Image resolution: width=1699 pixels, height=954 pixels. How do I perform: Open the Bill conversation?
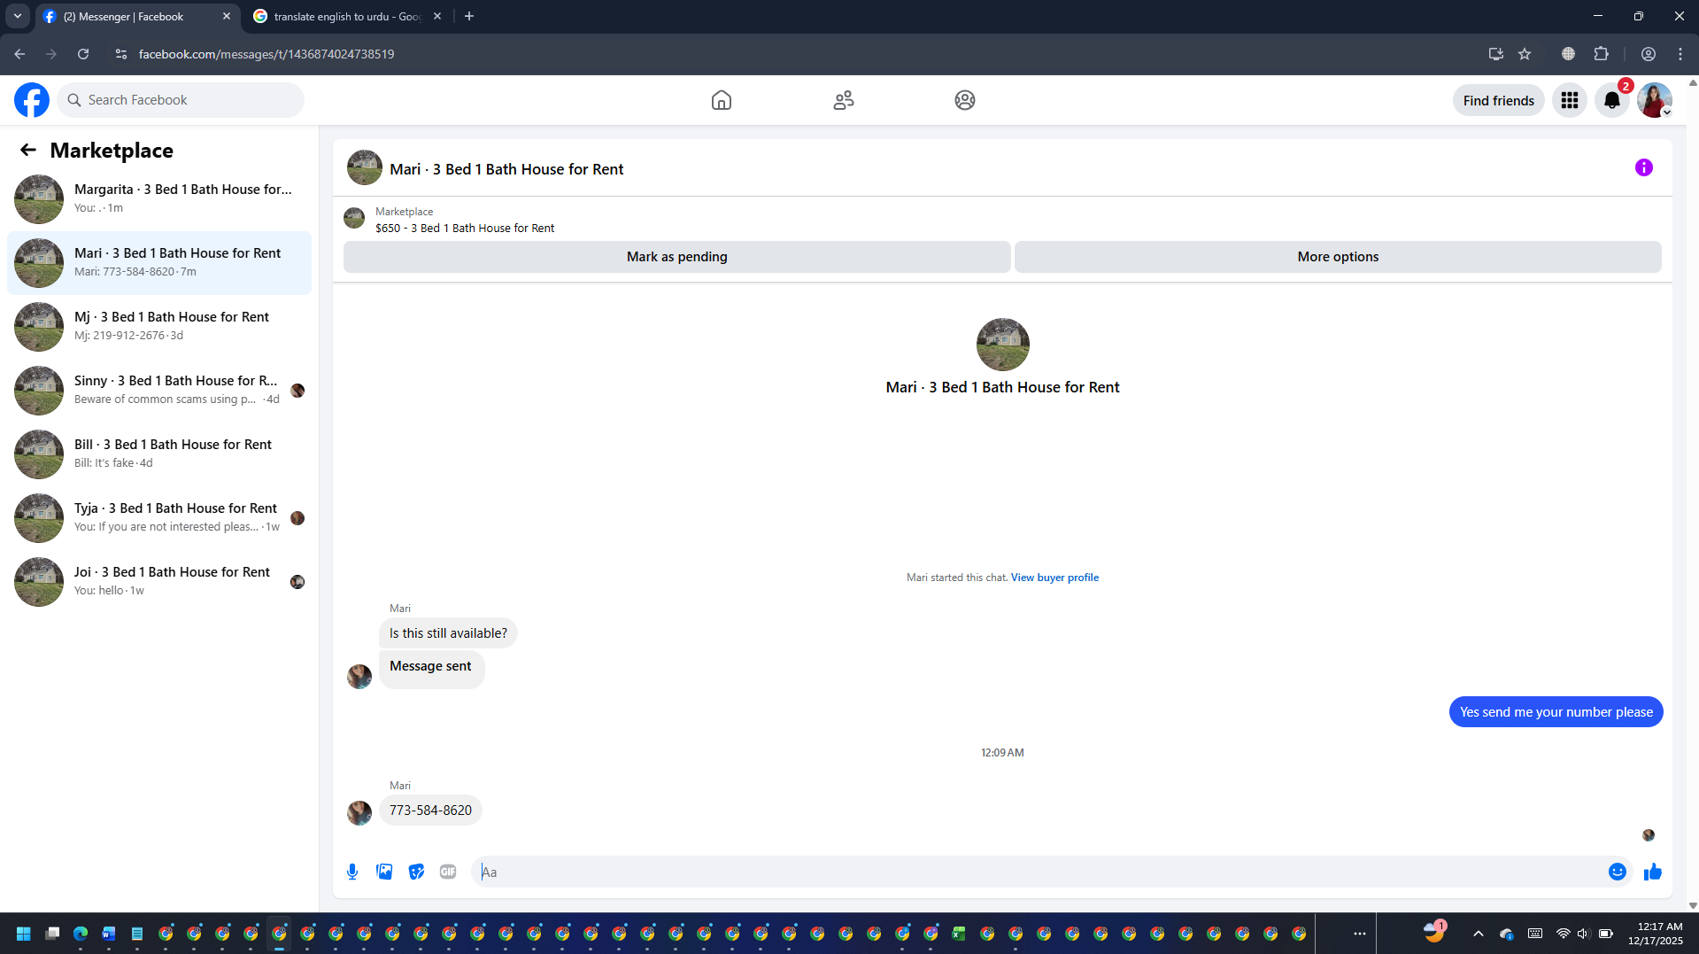tap(159, 454)
